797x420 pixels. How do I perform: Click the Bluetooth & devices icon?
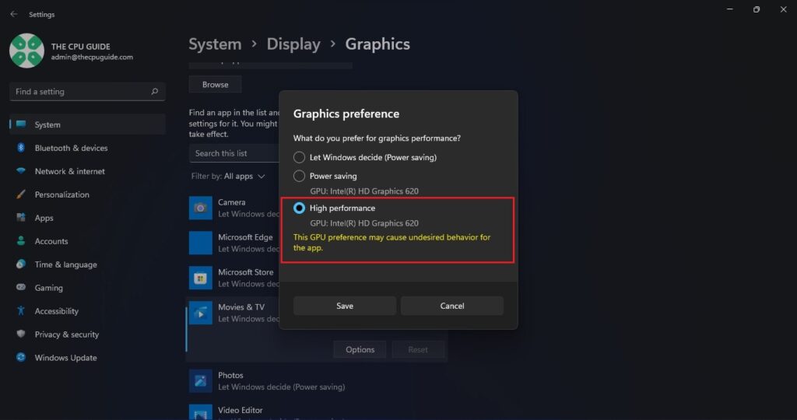21,148
